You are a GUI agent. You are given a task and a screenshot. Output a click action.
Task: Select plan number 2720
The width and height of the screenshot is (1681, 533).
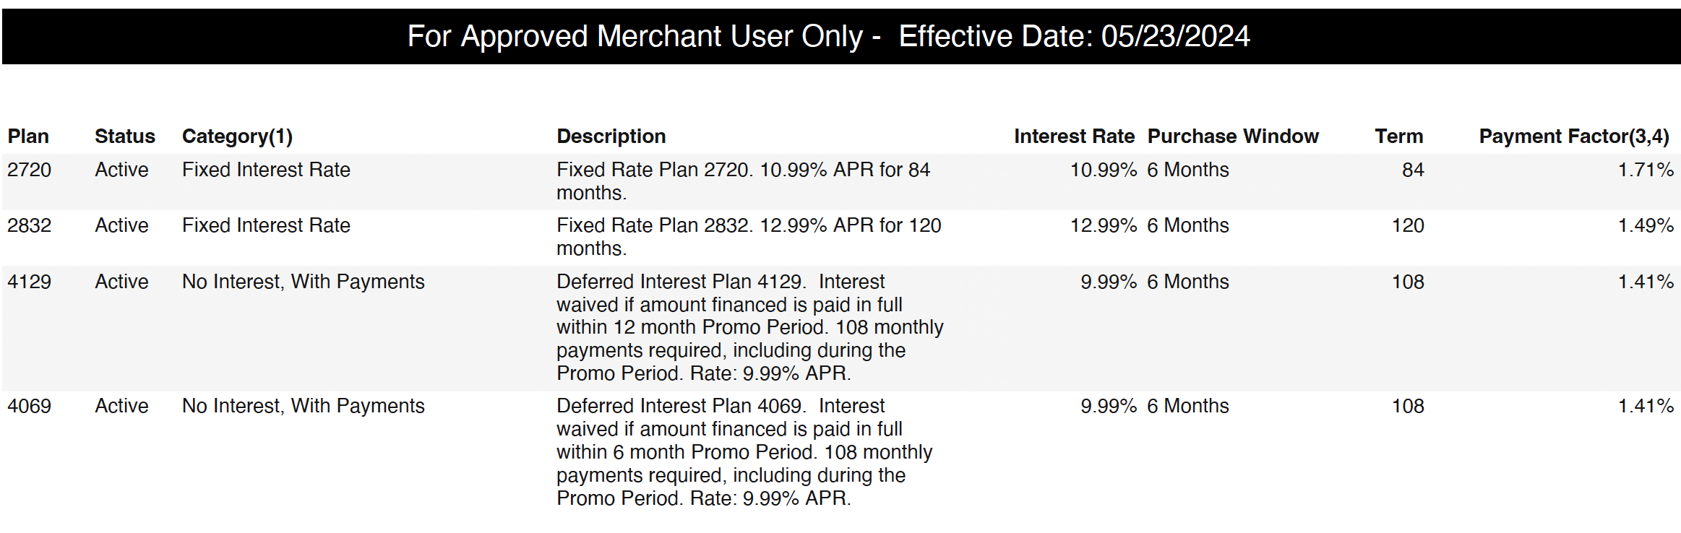(x=30, y=170)
